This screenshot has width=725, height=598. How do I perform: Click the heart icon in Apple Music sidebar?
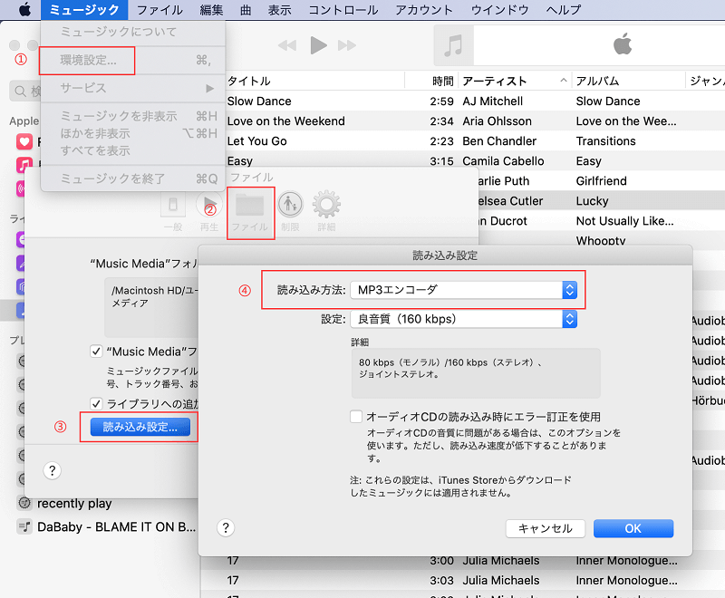tap(24, 141)
